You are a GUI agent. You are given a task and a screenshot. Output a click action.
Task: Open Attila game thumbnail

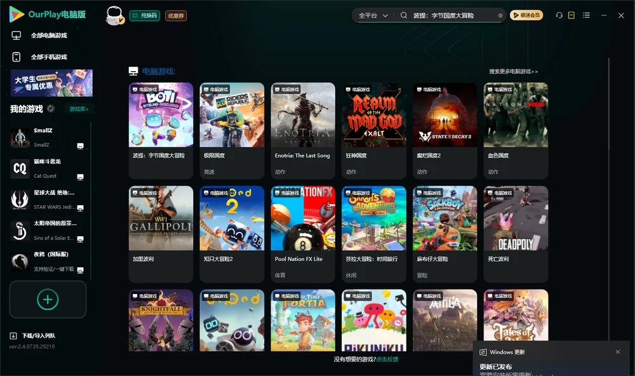point(444,320)
